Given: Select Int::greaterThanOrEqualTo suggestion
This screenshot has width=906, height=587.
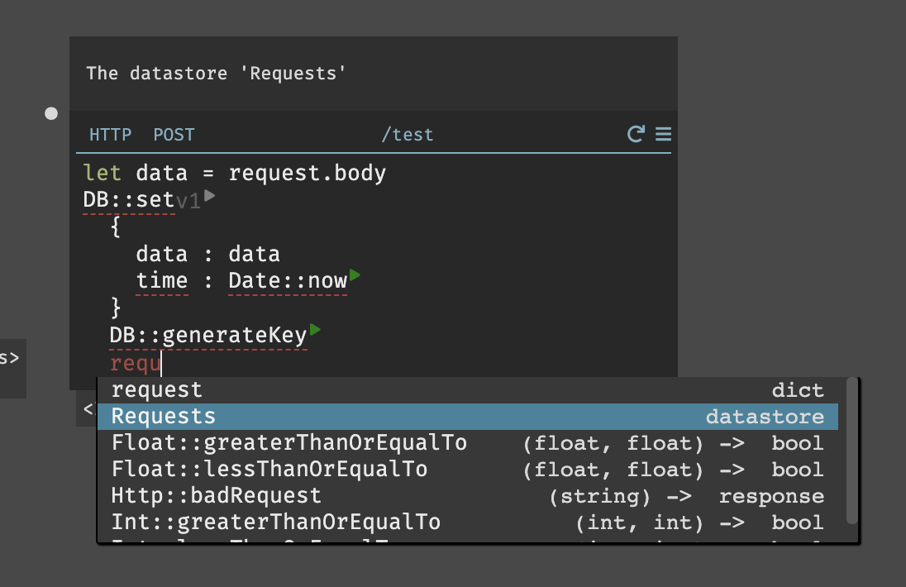Looking at the screenshot, I should tap(467, 523).
